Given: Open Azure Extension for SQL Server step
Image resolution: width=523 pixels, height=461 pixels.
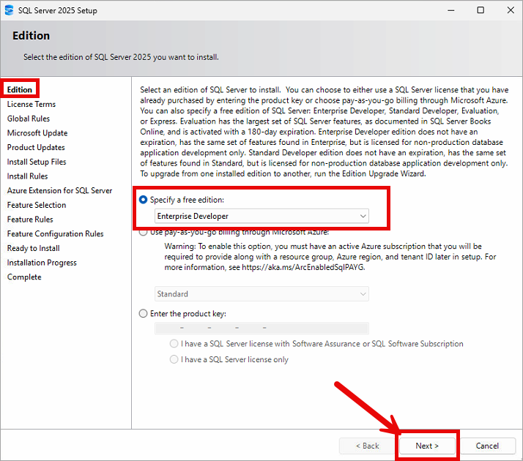Looking at the screenshot, I should click(x=59, y=190).
